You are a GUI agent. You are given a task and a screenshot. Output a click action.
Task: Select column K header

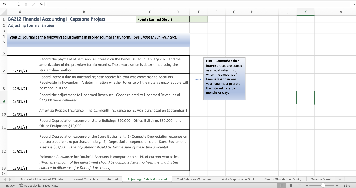coord(305,12)
